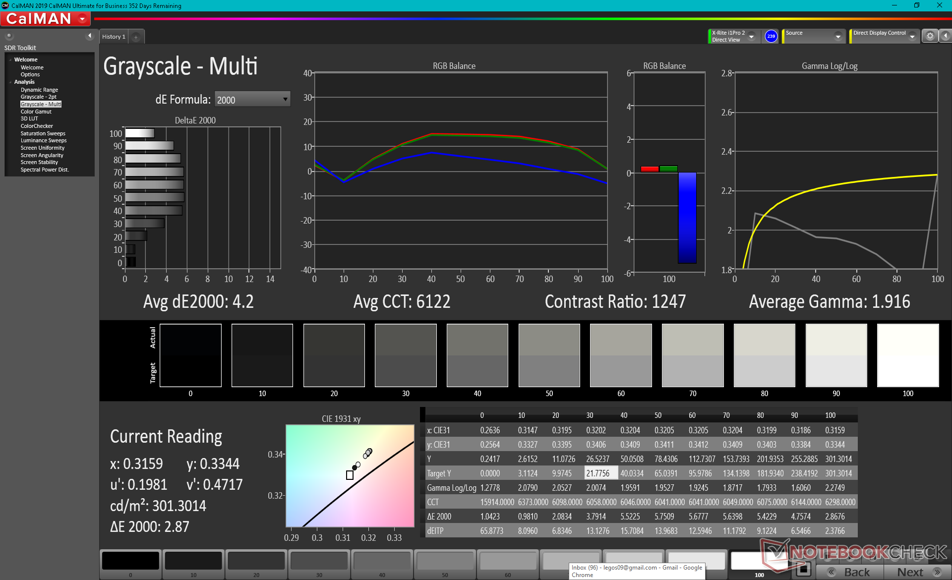952x580 pixels.
Task: Click the blue 239 meter indicator
Action: [771, 36]
